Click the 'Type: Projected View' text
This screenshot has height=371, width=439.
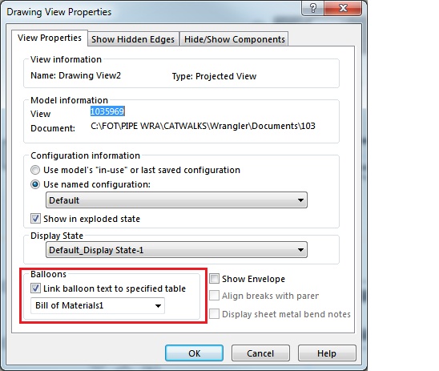214,76
